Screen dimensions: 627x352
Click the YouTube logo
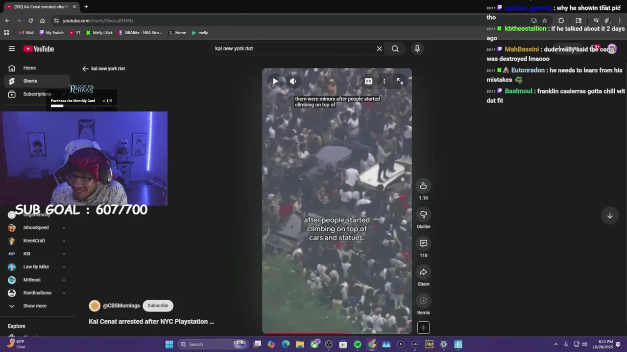39,49
